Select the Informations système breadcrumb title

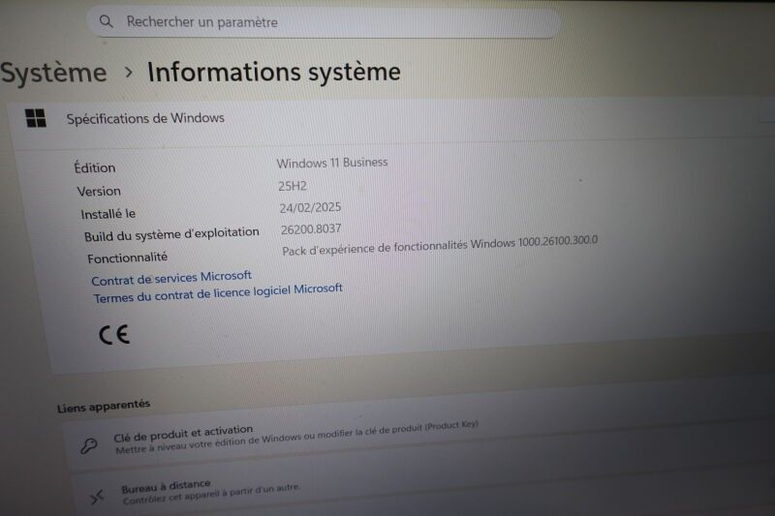click(x=274, y=72)
